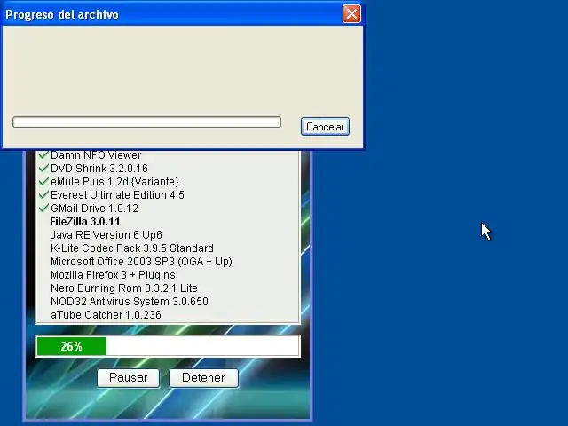Screen dimensions: 568x426
Task: Stop installation with the Detener button
Action: coord(203,378)
